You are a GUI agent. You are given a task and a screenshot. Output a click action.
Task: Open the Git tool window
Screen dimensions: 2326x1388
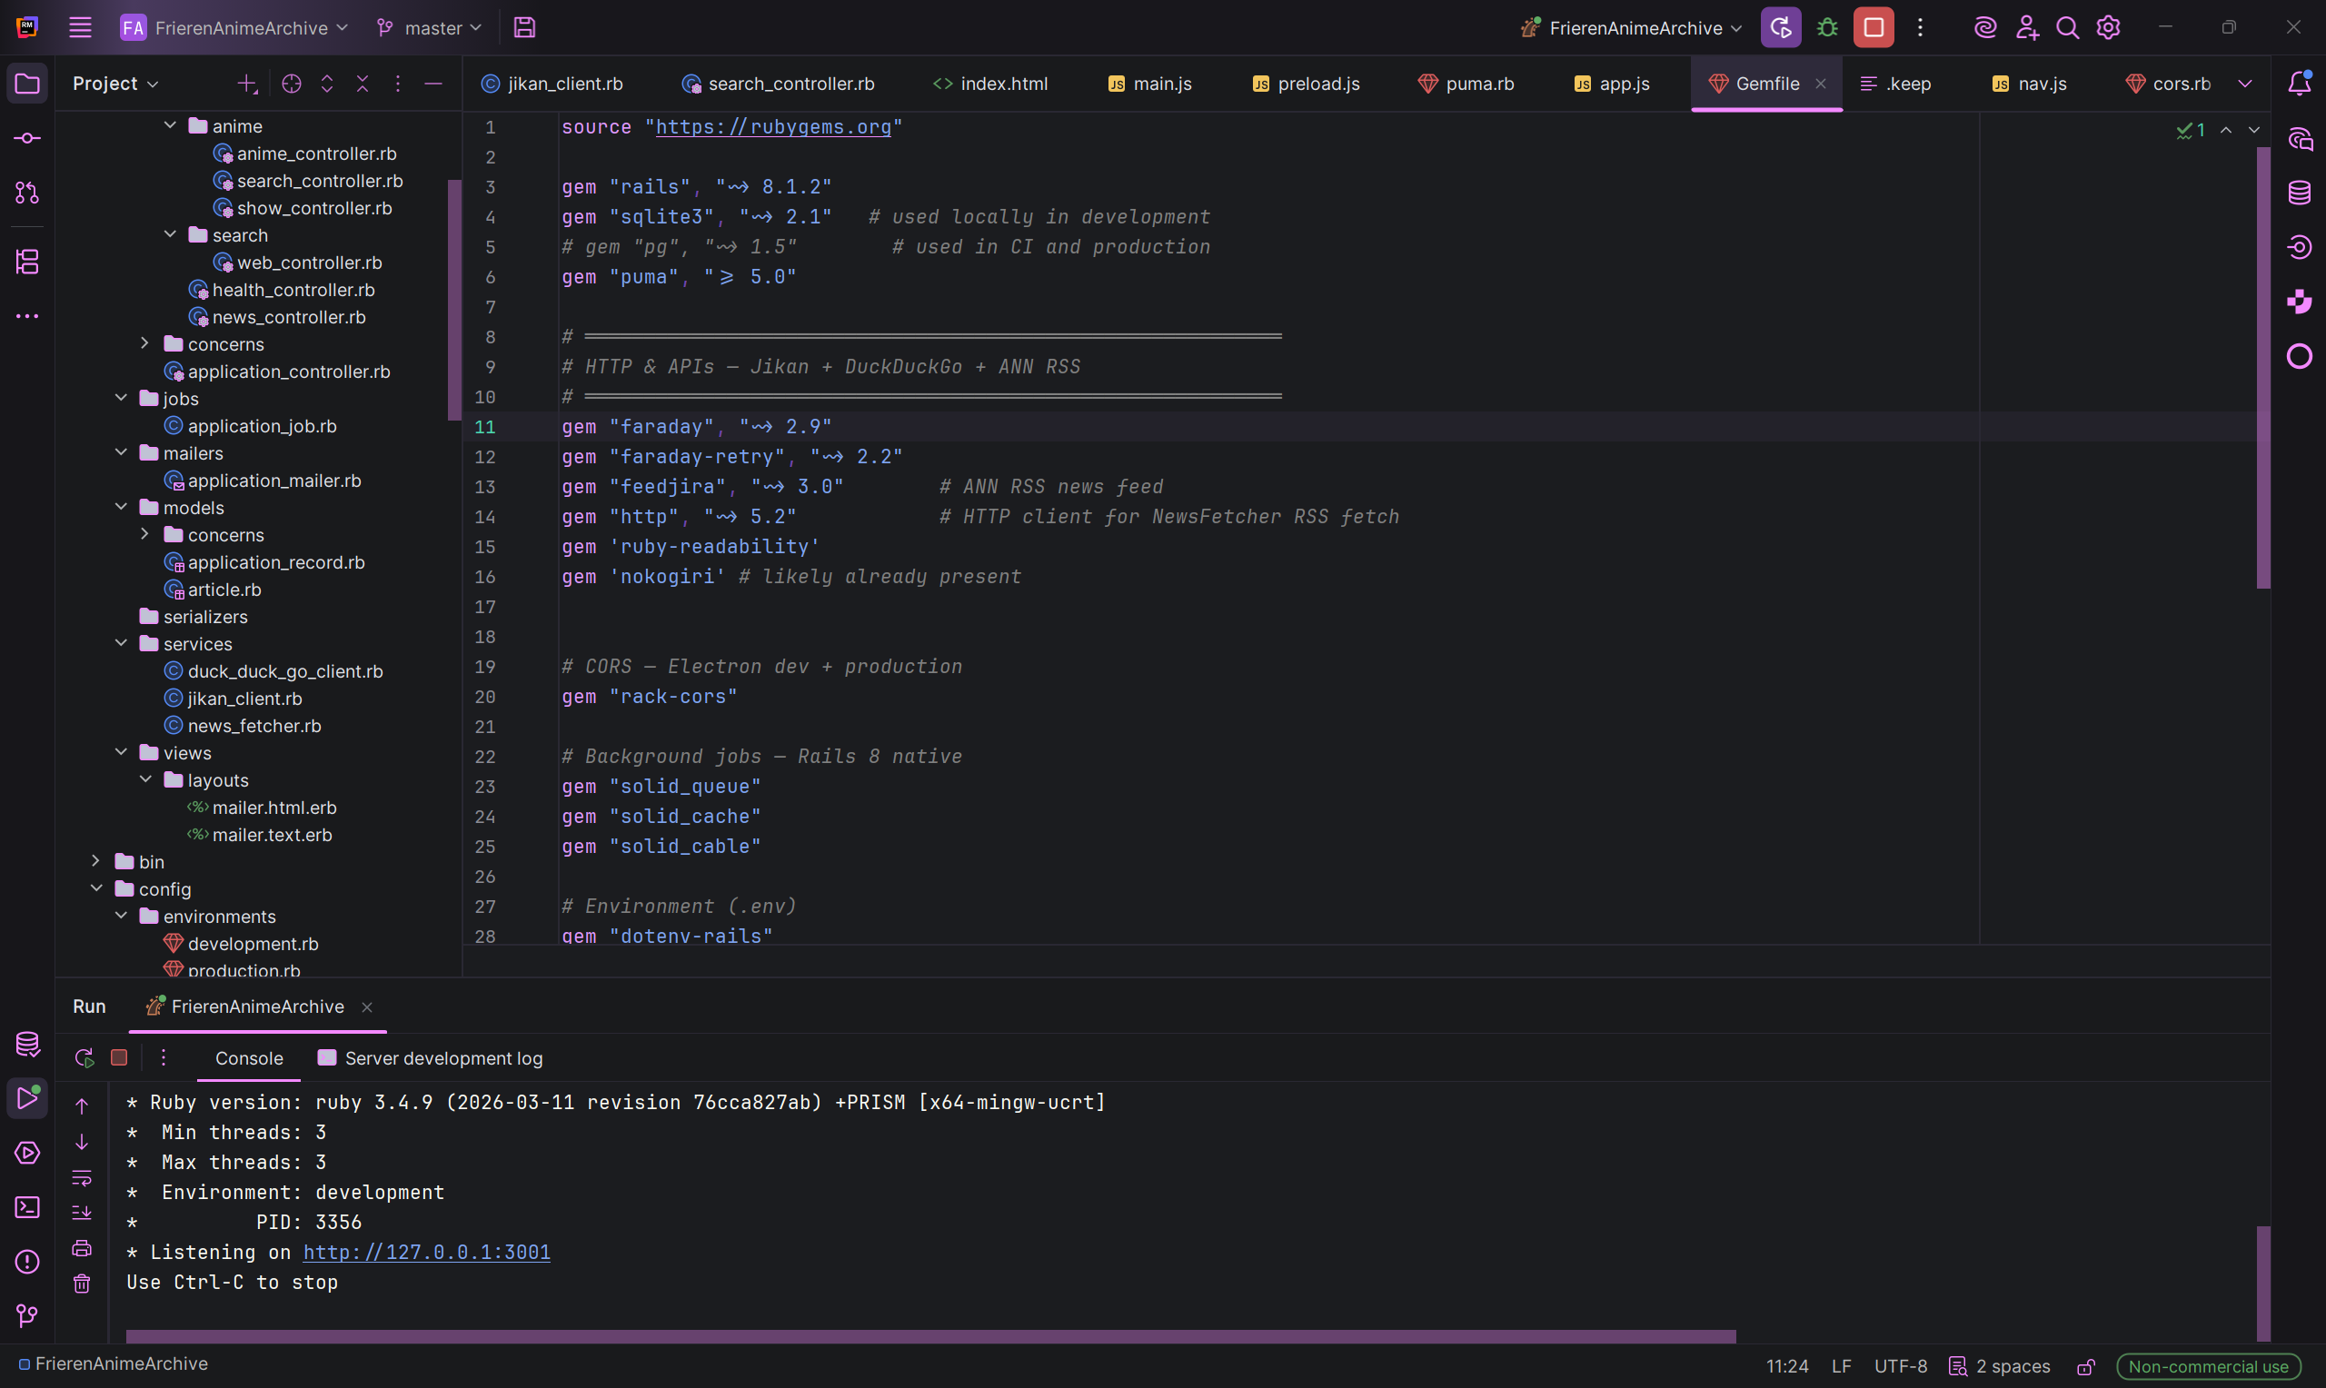pos(27,1316)
